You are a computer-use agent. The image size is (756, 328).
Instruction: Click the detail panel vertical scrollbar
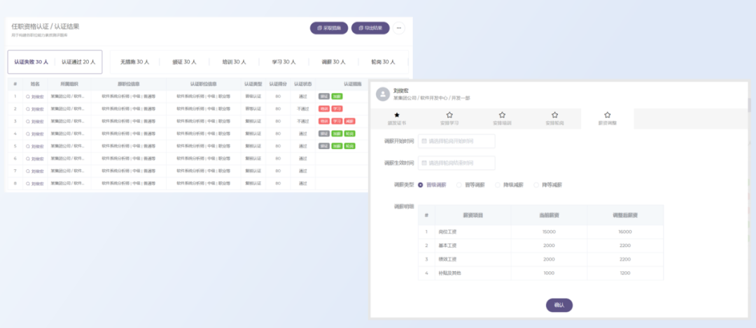(749, 105)
